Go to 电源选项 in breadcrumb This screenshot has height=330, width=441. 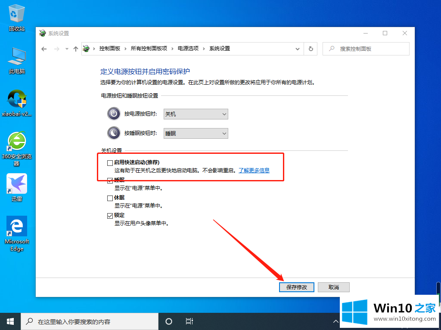(188, 49)
